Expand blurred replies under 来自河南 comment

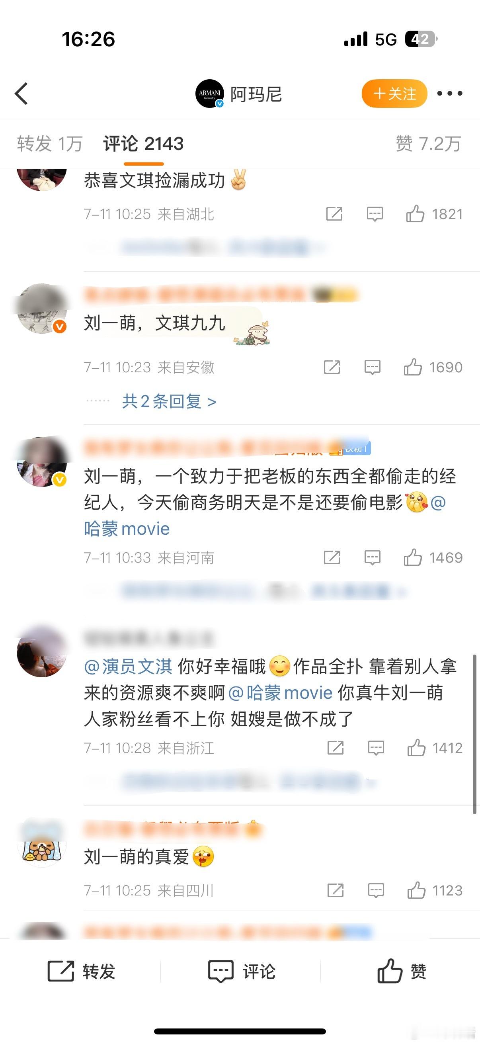coord(263,591)
